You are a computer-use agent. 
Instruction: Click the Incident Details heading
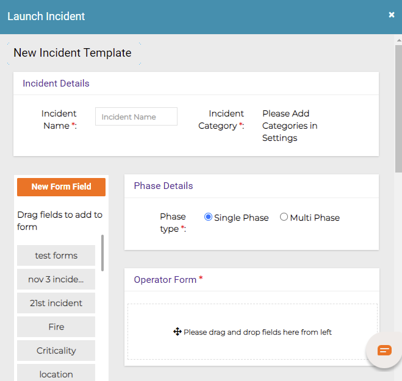(56, 84)
